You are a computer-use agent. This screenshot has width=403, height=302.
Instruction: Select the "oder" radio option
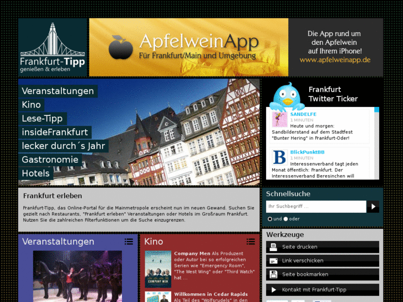286,219
